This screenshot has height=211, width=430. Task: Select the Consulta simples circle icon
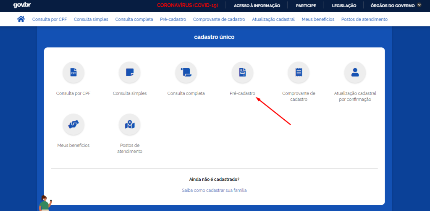click(x=130, y=72)
